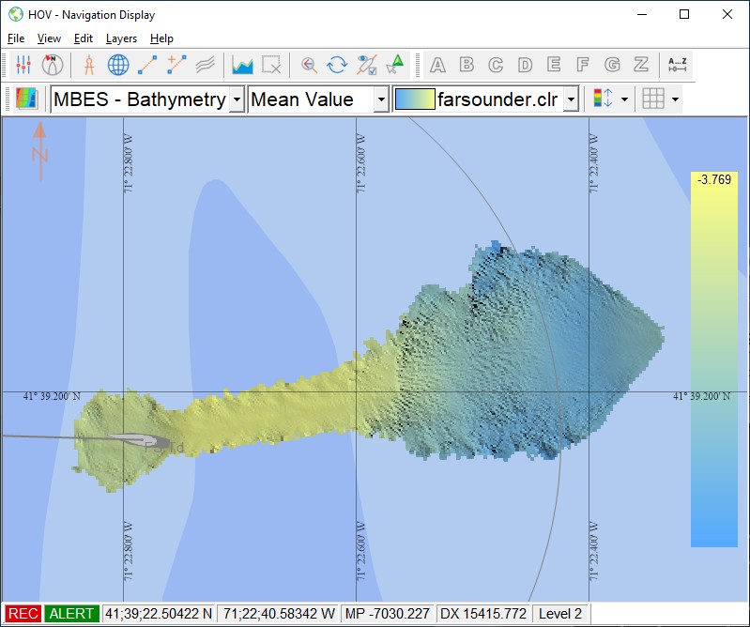Toggle the ALERT status indicator

(71, 614)
